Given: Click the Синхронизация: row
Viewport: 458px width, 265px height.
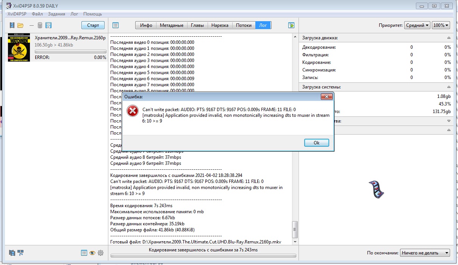Looking at the screenshot, I should (377, 70).
